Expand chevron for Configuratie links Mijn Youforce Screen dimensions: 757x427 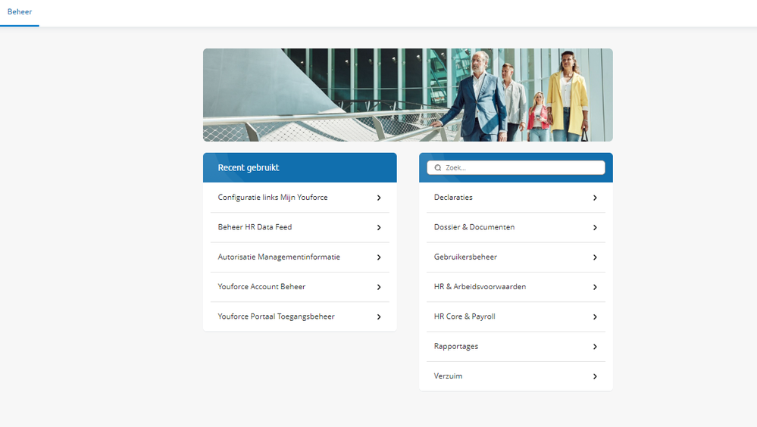[379, 198]
